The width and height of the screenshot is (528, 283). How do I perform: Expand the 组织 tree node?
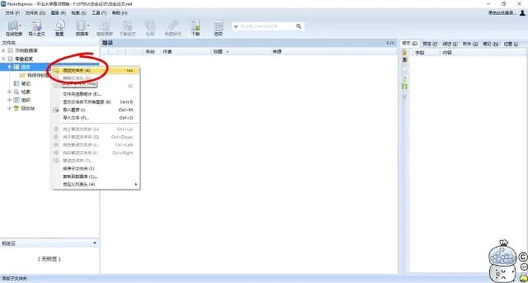click(x=10, y=100)
